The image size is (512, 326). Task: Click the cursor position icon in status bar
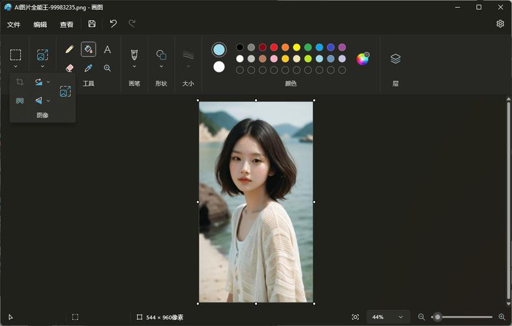10,317
